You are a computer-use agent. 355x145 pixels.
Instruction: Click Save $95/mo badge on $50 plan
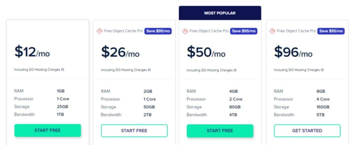(x=244, y=31)
